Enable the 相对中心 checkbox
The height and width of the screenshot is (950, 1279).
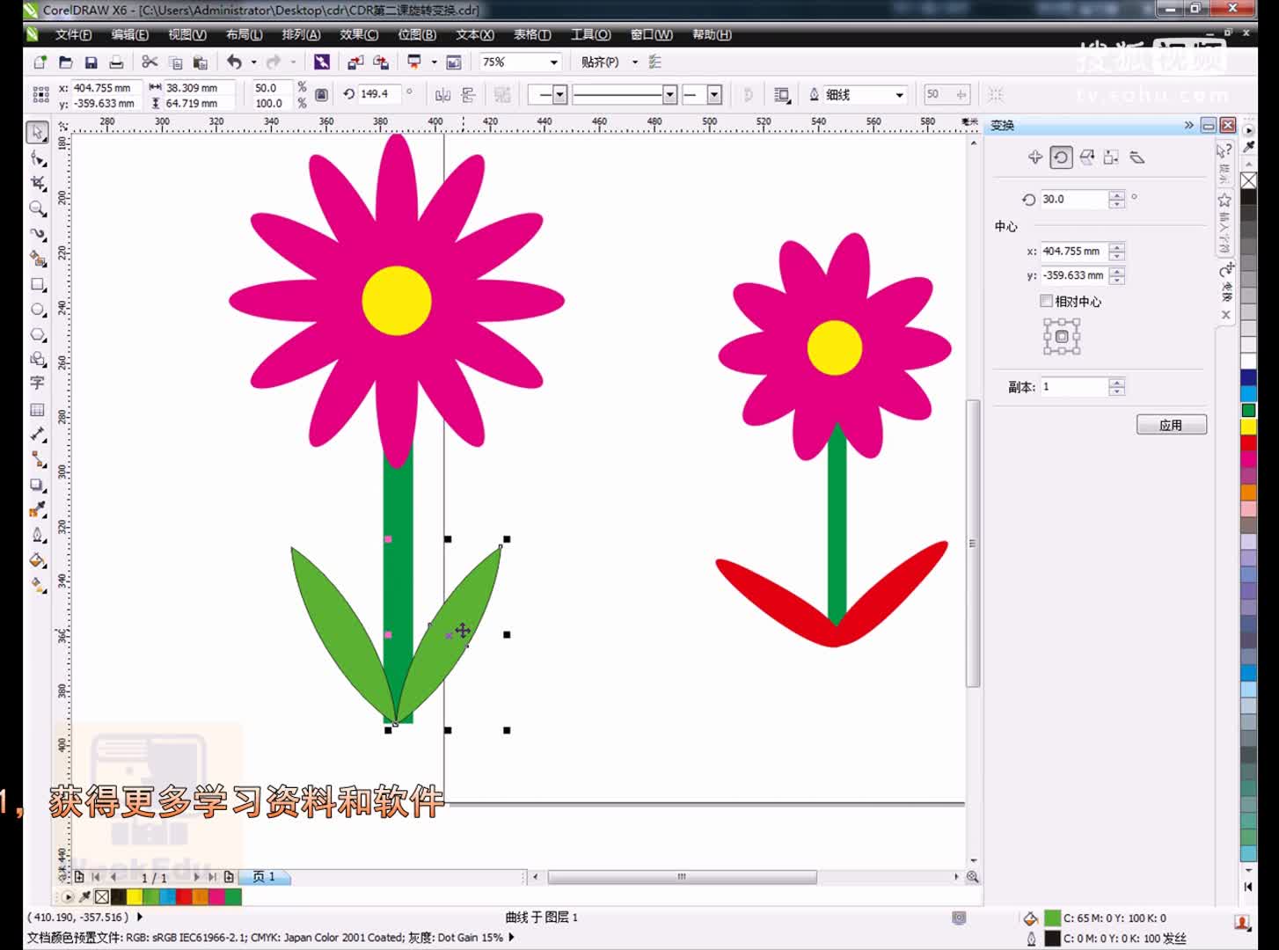click(x=1047, y=301)
